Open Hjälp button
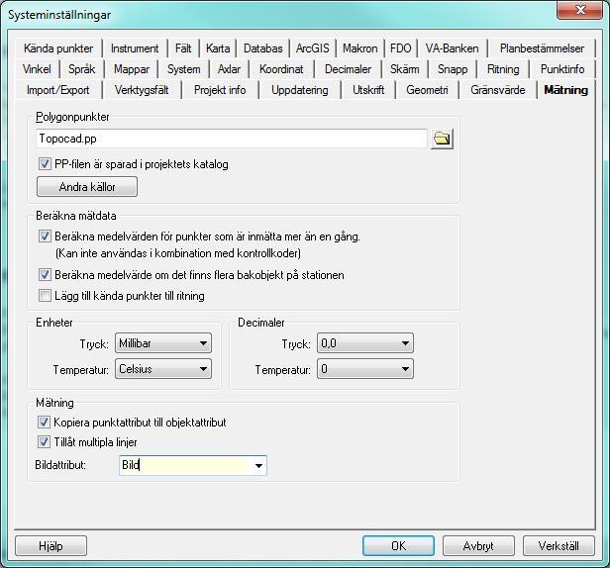 [x=51, y=546]
